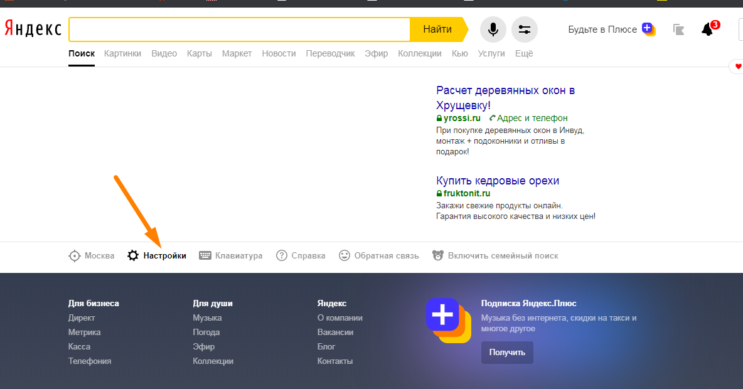The width and height of the screenshot is (743, 389).
Task: Open the Услуги tab
Action: tap(491, 53)
